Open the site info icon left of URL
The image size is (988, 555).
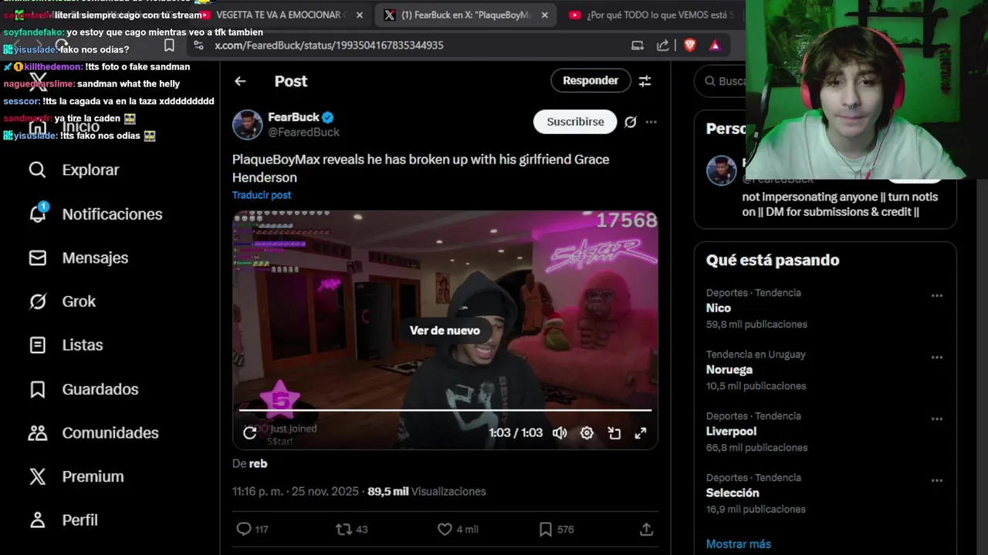(198, 45)
